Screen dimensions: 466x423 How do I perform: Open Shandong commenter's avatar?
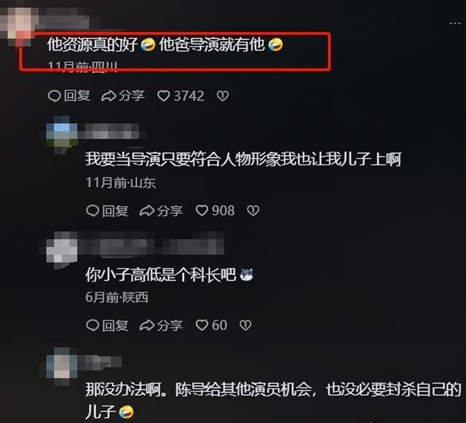[62, 133]
